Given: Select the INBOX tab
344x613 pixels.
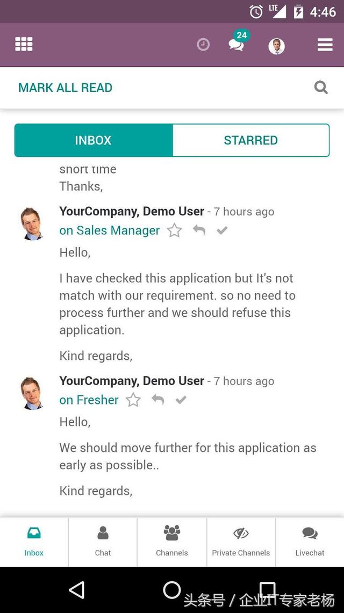Looking at the screenshot, I should tap(93, 140).
